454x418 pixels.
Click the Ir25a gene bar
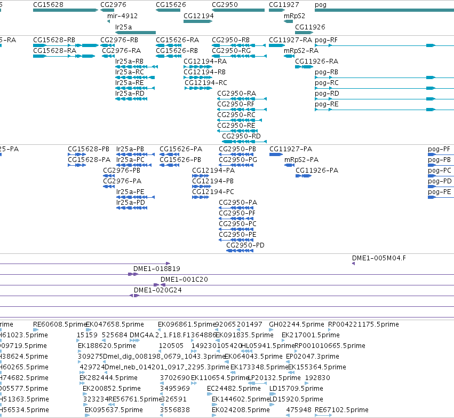pos(136,33)
